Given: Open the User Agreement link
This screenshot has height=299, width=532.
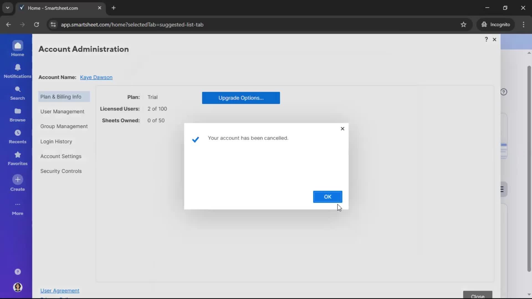Looking at the screenshot, I should (60, 291).
